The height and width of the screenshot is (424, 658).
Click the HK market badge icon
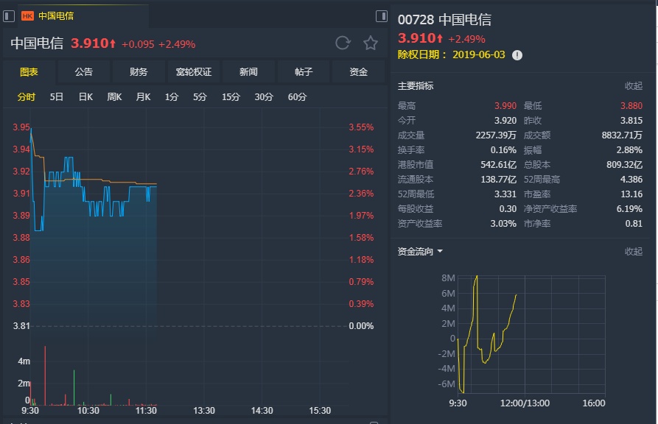(x=28, y=15)
